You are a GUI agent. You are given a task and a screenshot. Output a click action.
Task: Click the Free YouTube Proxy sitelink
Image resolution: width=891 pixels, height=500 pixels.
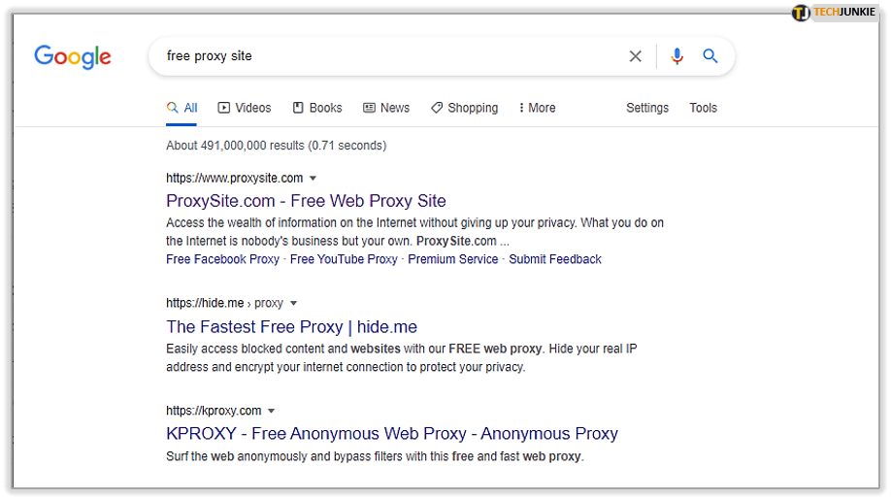[x=344, y=259]
